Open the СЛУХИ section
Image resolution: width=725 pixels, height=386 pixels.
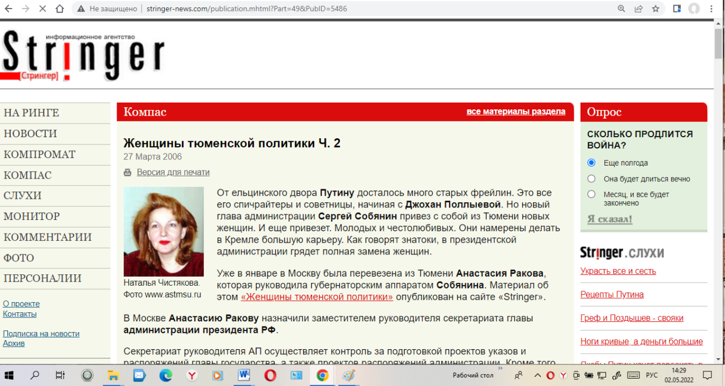point(23,196)
